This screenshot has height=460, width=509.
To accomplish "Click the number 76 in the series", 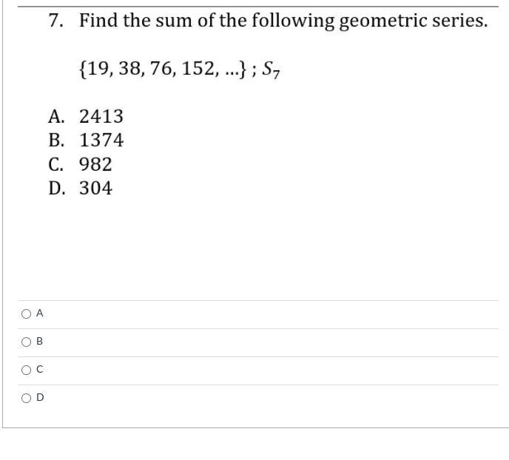I will click(161, 70).
